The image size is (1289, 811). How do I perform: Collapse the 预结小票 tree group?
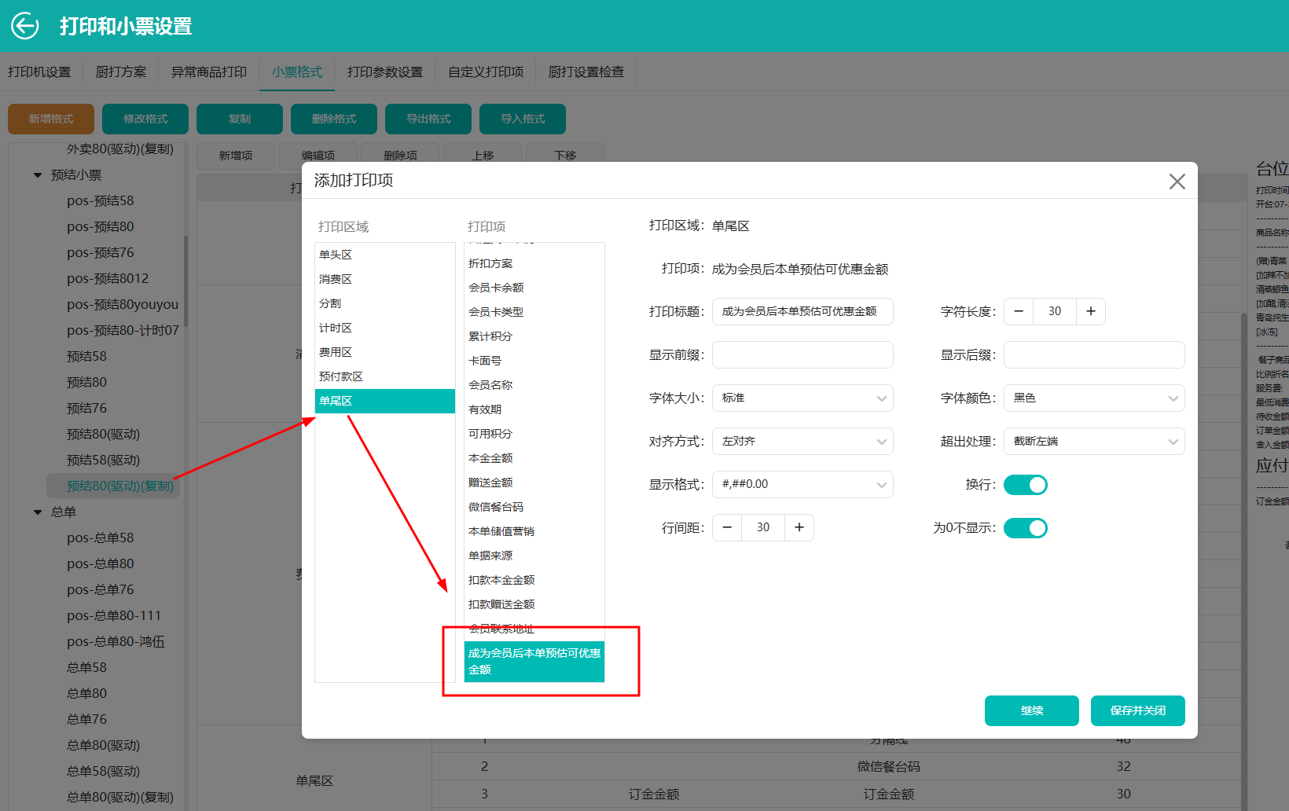38,175
